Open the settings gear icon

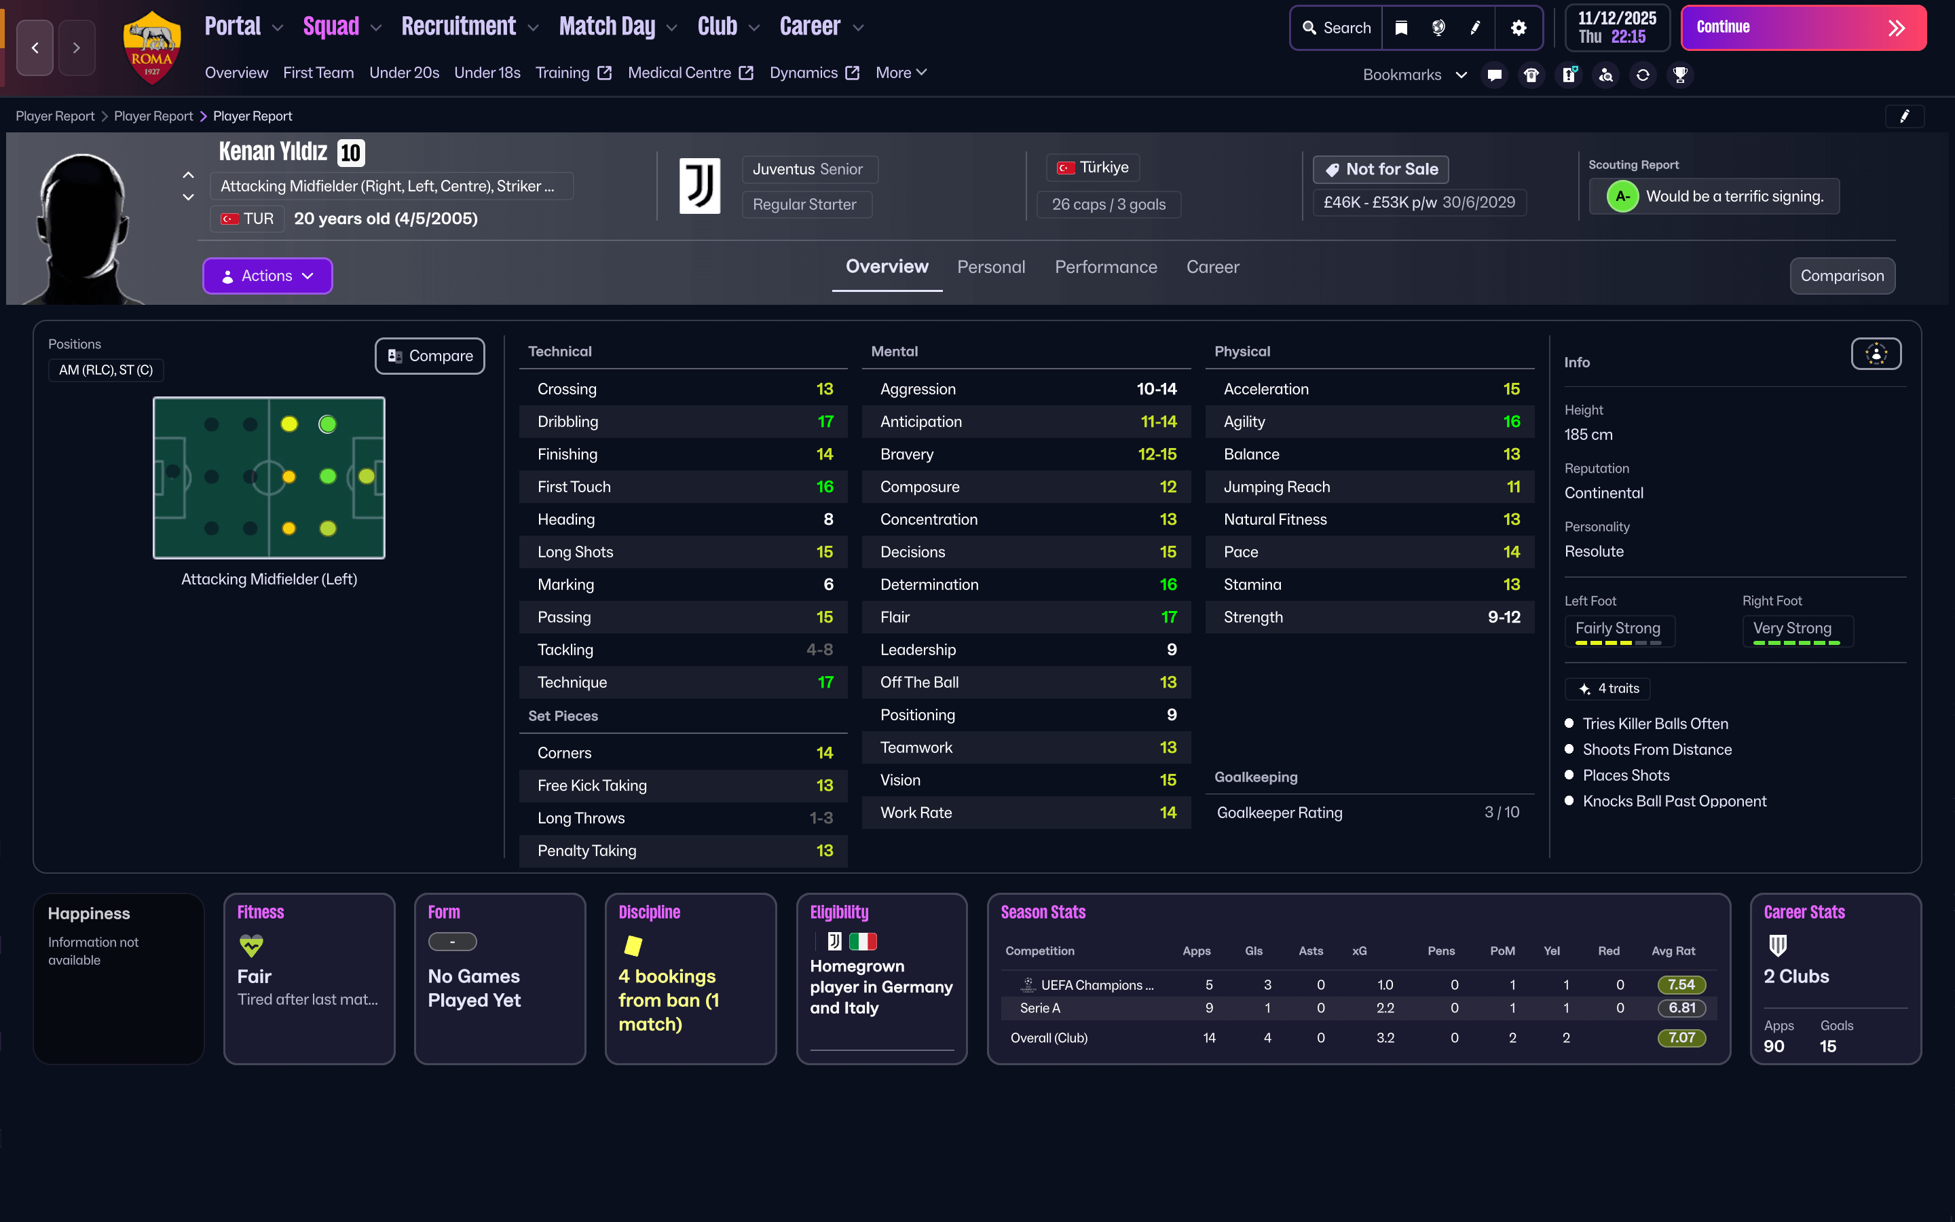coord(1518,27)
